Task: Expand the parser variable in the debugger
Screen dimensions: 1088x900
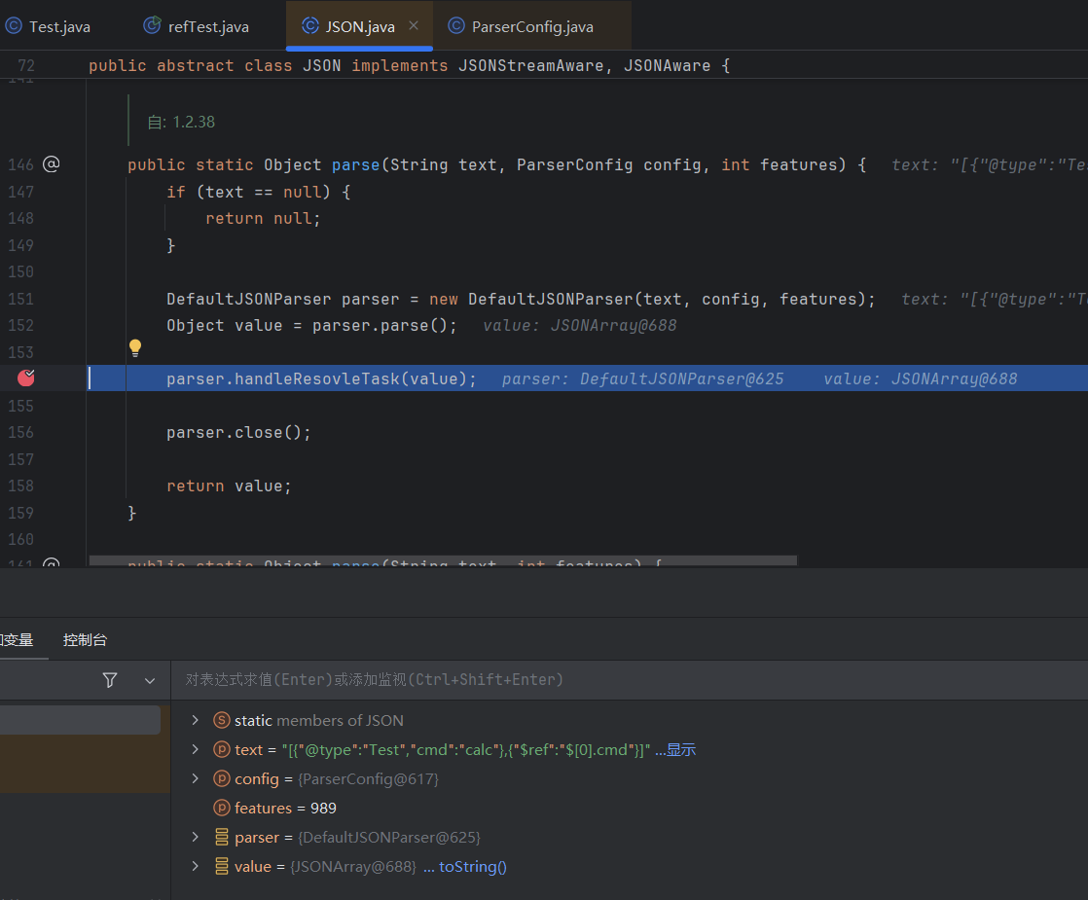Action: (196, 837)
